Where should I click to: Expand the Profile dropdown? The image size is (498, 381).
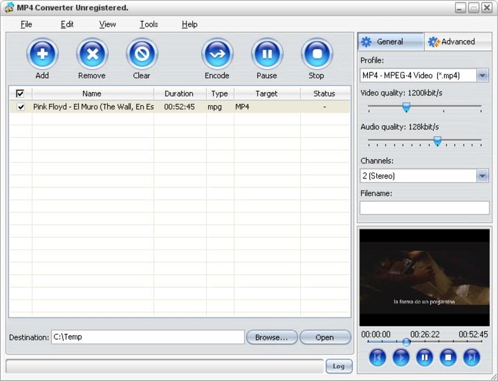point(482,76)
